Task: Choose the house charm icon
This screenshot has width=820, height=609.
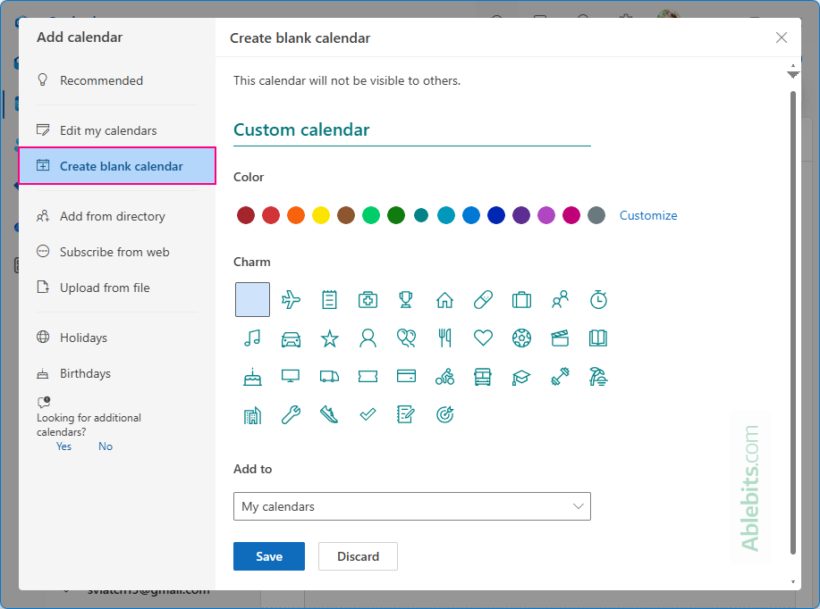Action: tap(444, 300)
